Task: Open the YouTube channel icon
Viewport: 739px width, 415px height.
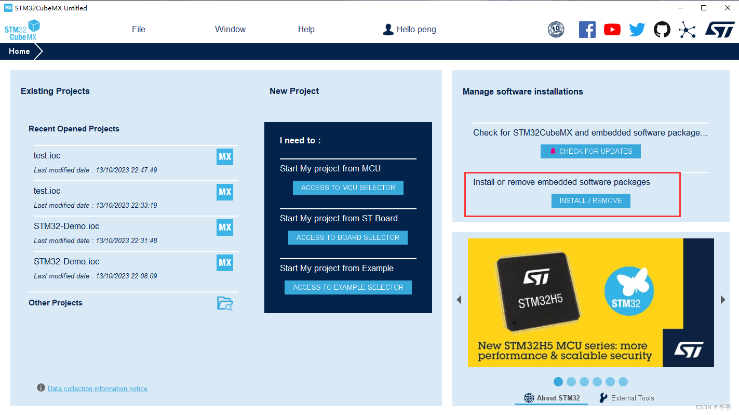Action: coord(612,30)
